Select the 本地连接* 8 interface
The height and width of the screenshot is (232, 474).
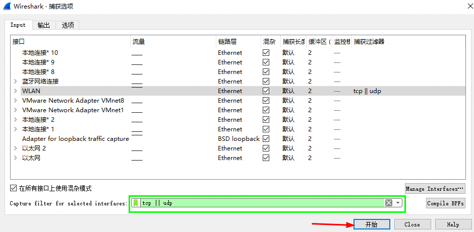pos(38,72)
